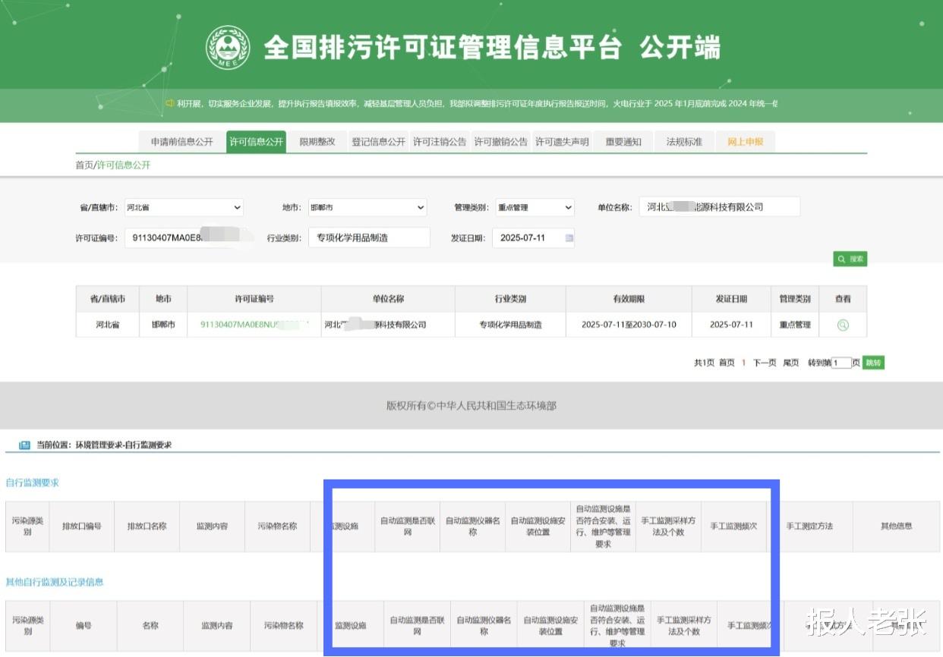Go to 下一页 in pagination

click(x=765, y=363)
